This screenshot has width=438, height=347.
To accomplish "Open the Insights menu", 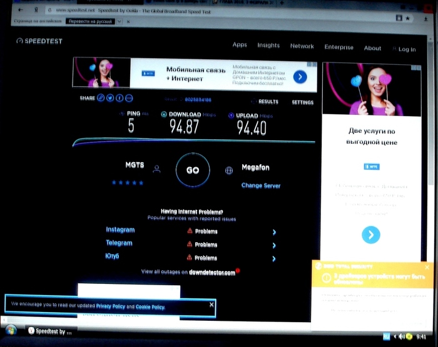I will 268,45.
